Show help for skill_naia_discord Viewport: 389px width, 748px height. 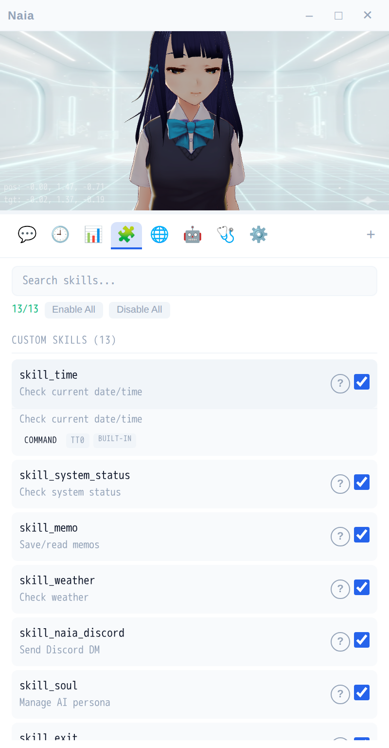click(x=340, y=642)
